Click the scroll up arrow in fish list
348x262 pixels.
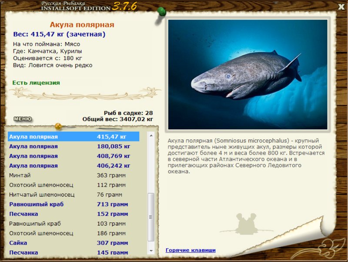(x=151, y=135)
